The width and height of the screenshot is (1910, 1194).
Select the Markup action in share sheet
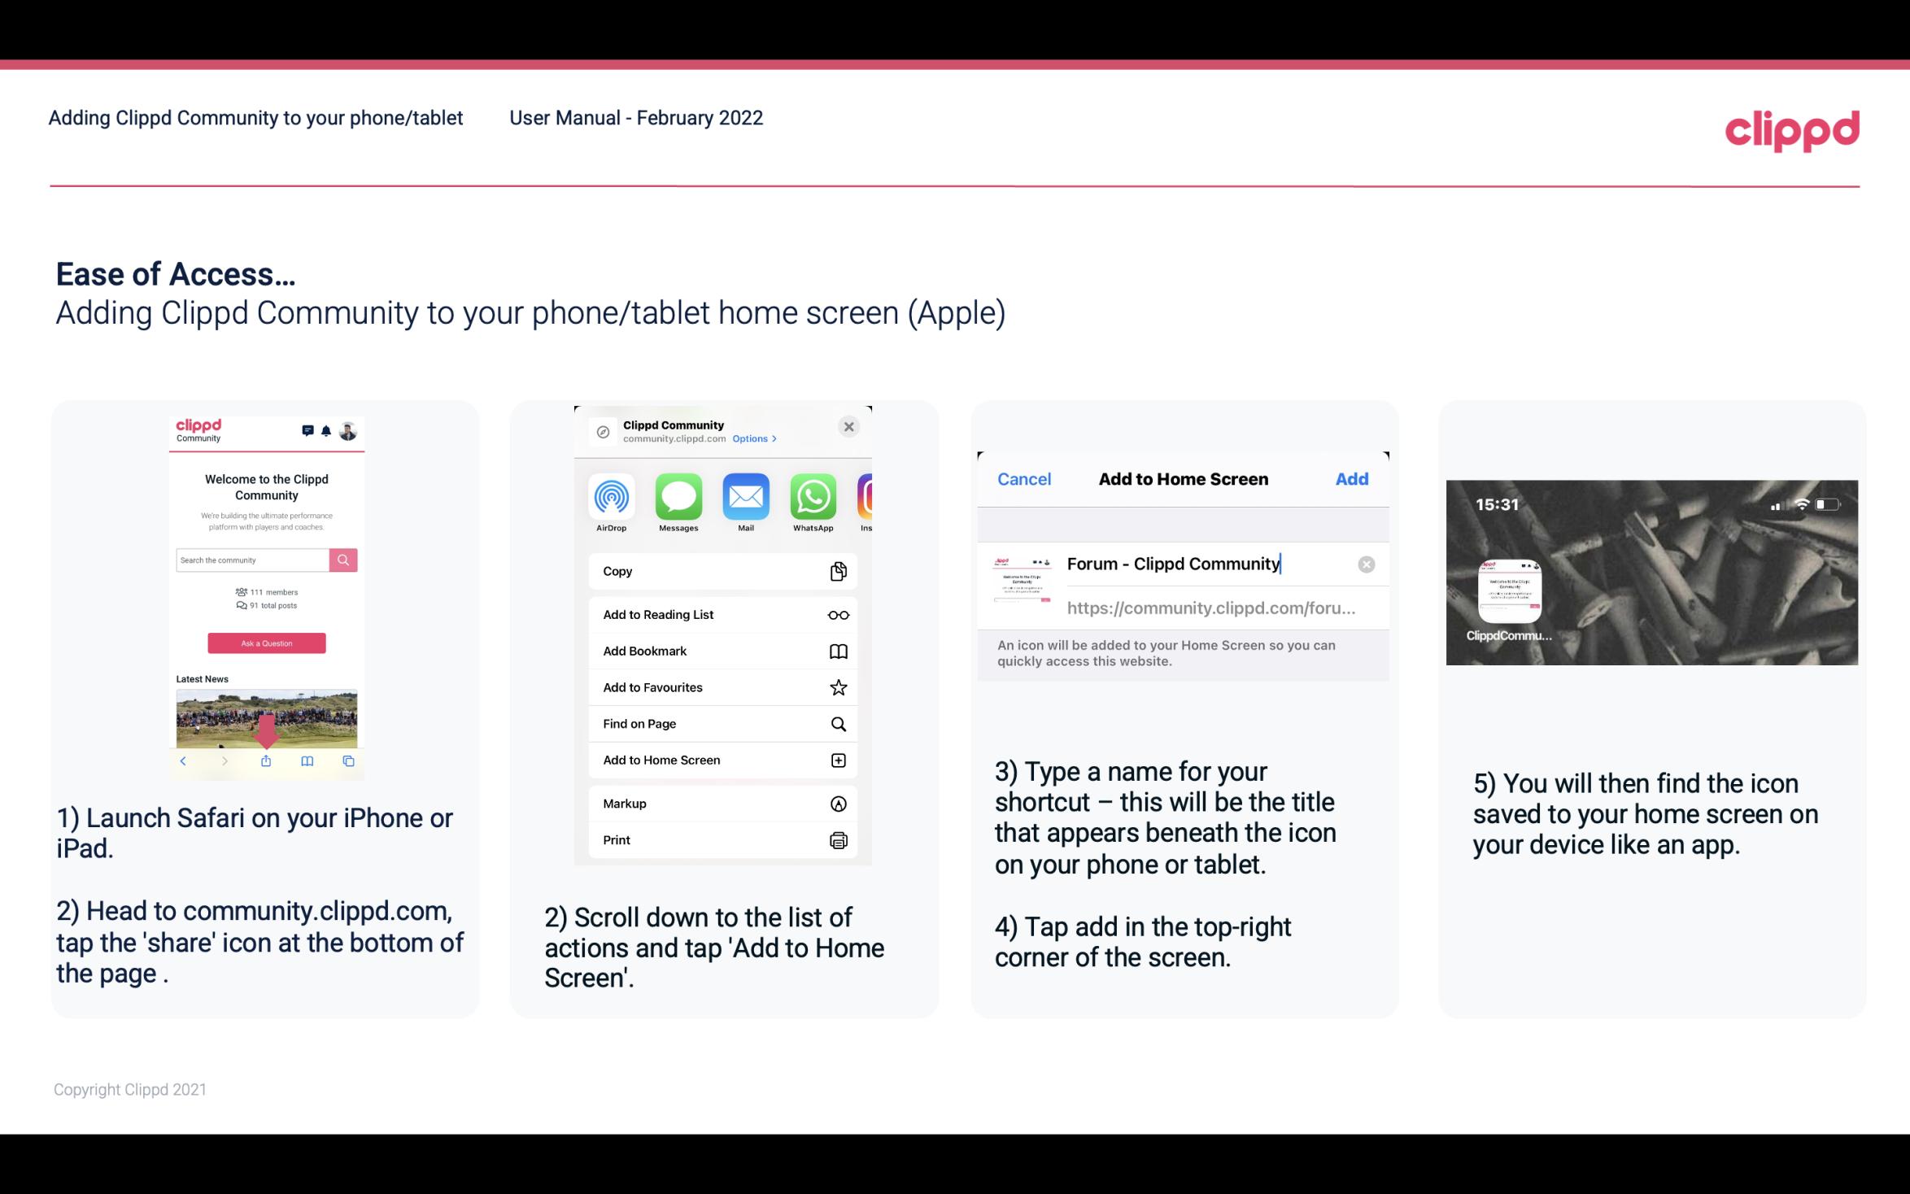pos(719,802)
